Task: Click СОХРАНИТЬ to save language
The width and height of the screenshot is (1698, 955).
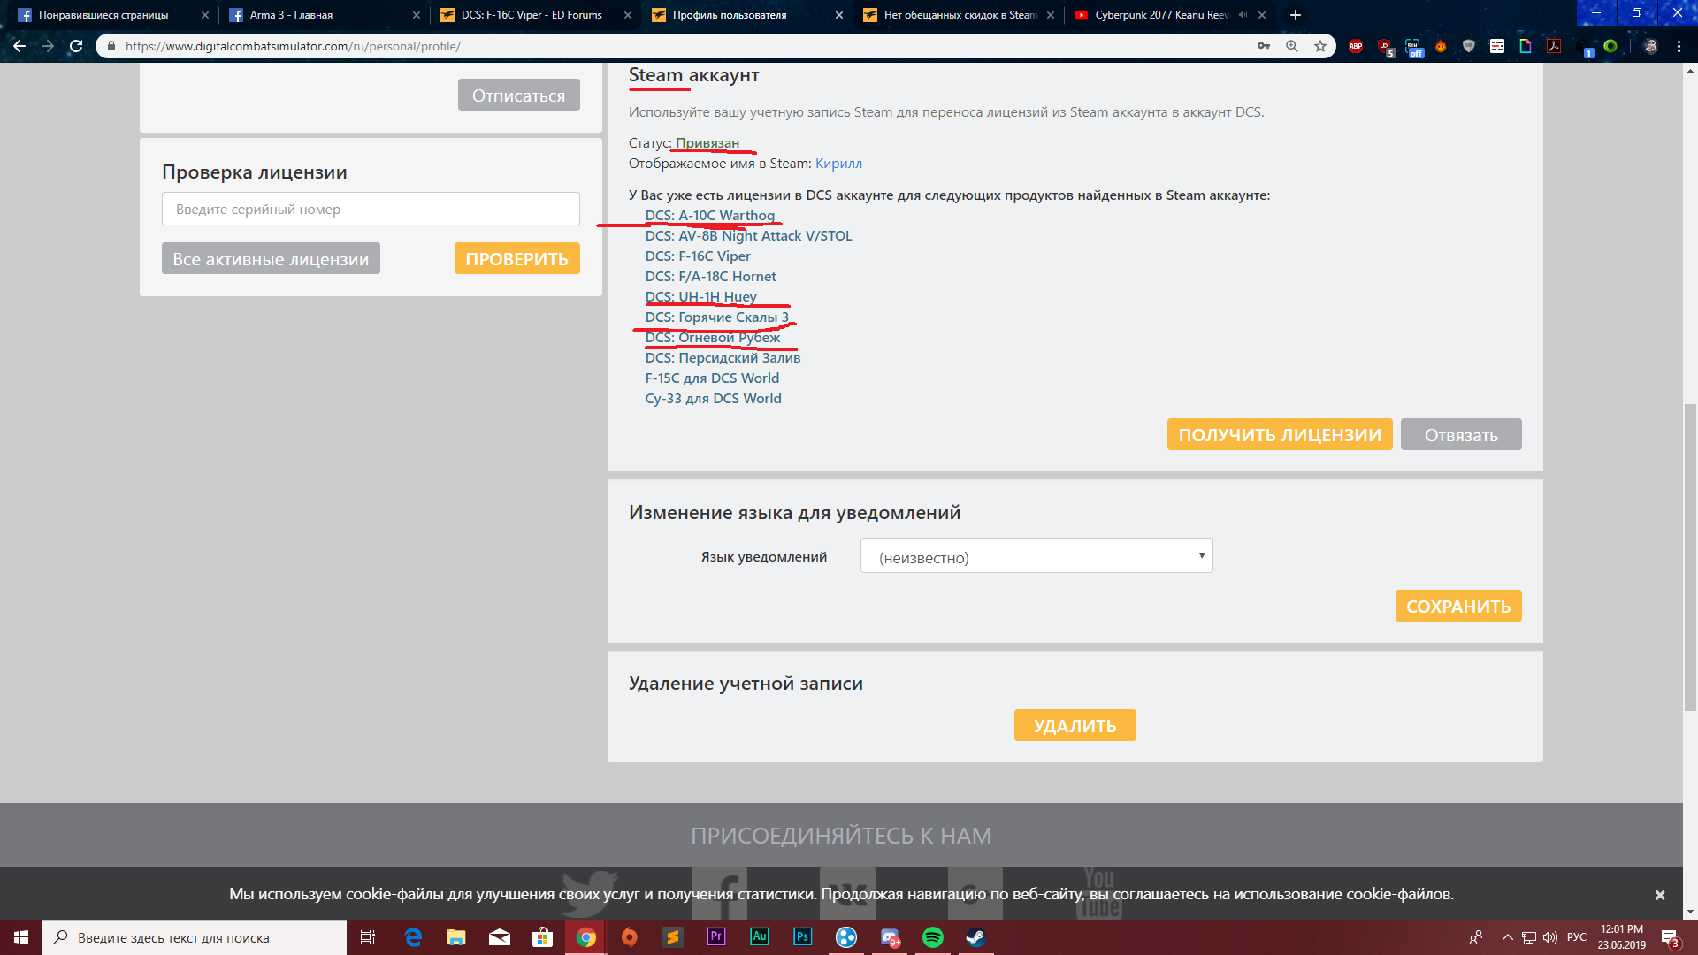Action: pyautogui.click(x=1458, y=607)
